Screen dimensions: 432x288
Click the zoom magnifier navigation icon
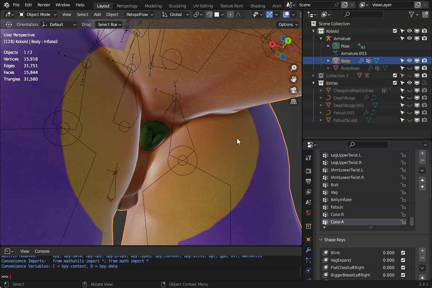(294, 68)
